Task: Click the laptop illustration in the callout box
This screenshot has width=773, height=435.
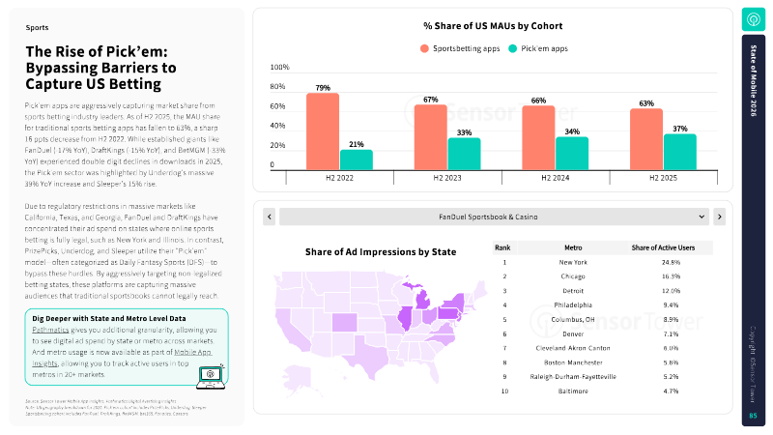Action: [x=208, y=376]
